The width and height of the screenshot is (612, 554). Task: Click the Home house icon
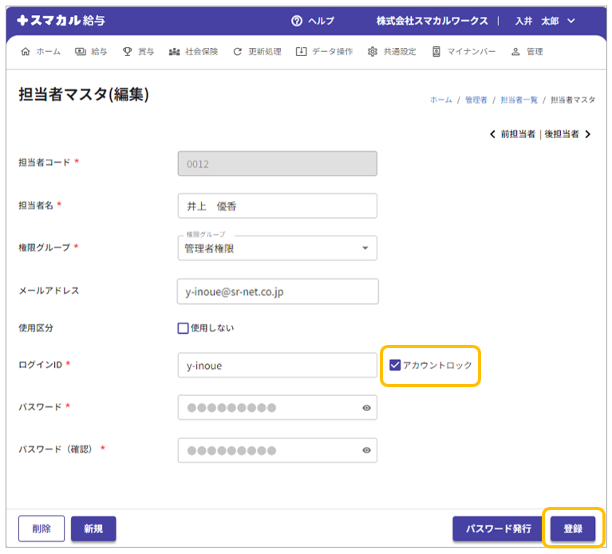tap(25, 52)
